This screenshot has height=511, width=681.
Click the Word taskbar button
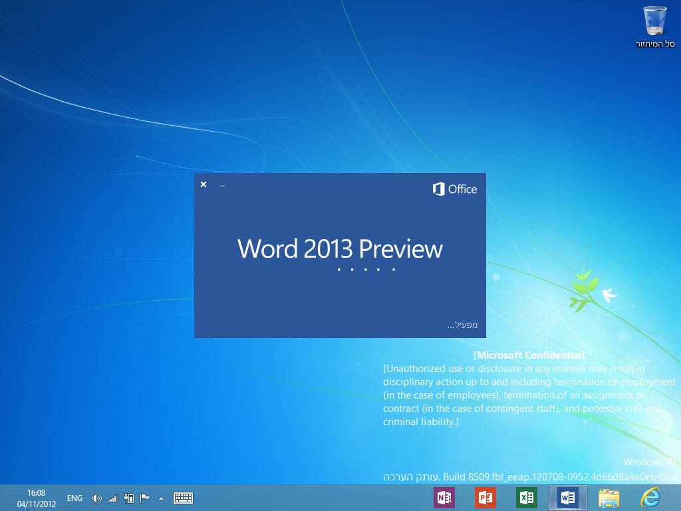coord(568,498)
